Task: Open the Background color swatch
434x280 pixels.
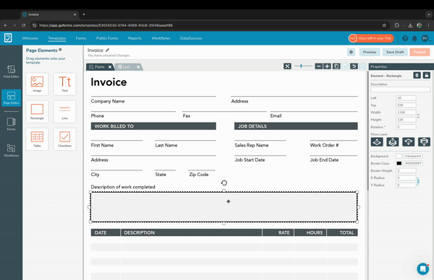Action: [x=399, y=157]
